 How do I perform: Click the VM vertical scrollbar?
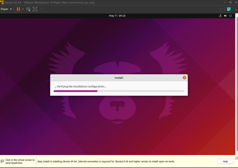coord(237,84)
